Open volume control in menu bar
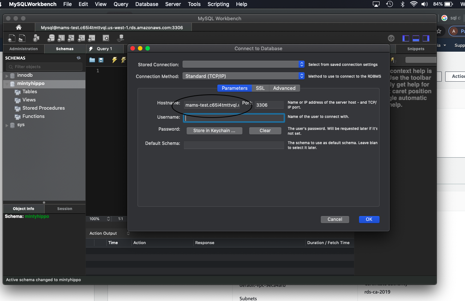 pyautogui.click(x=425, y=4)
